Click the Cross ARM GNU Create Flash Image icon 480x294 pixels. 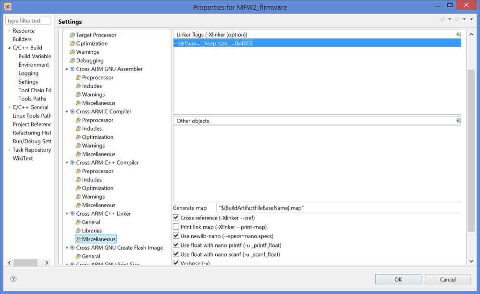tap(73, 248)
